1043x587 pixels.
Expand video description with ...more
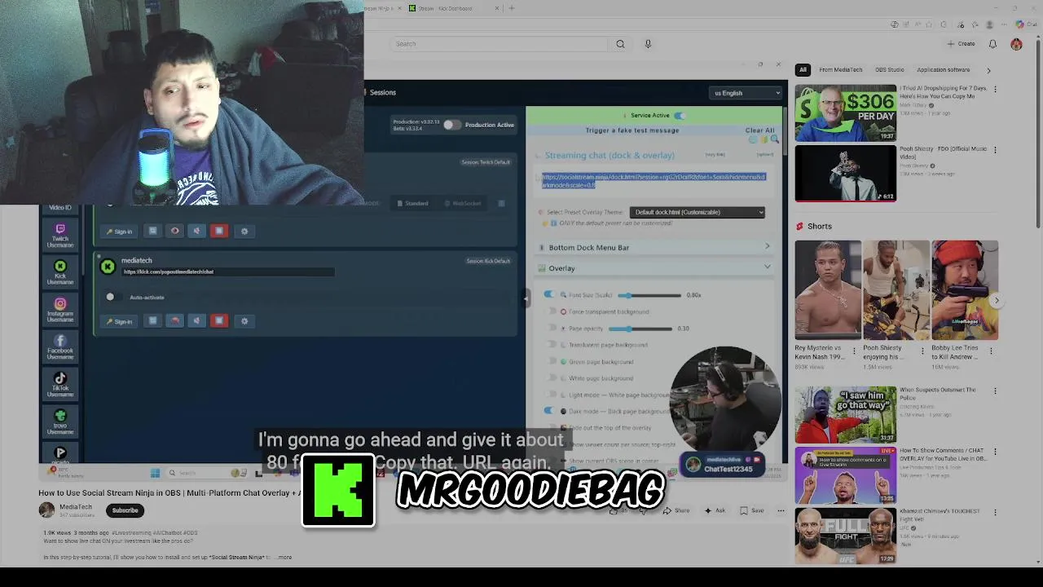click(x=283, y=557)
